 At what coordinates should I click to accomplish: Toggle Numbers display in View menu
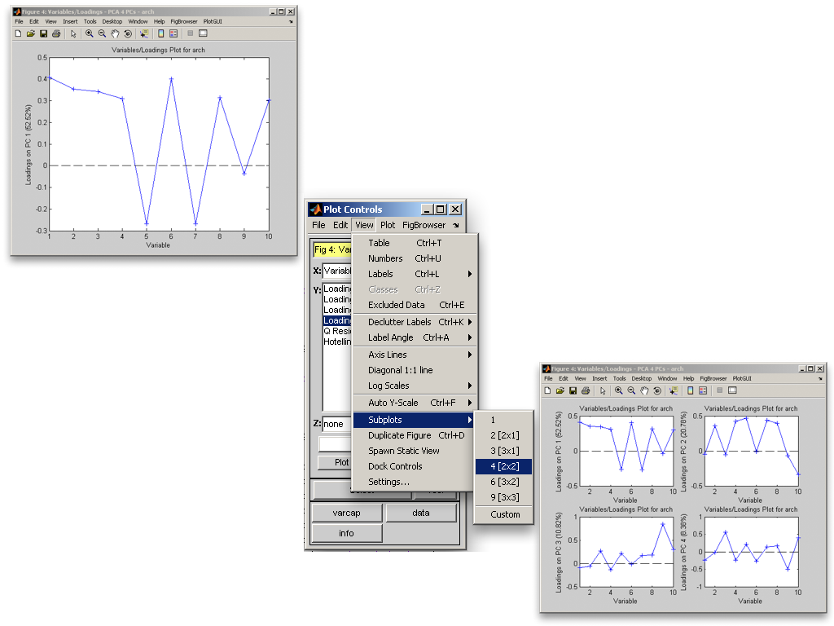(385, 258)
